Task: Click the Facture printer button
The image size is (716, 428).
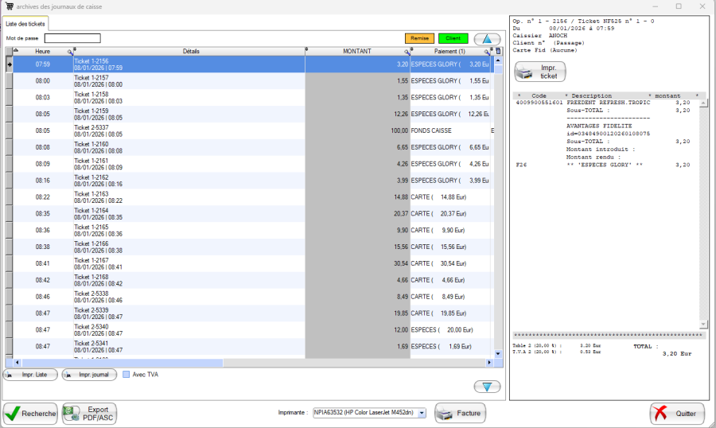Action: 460,414
